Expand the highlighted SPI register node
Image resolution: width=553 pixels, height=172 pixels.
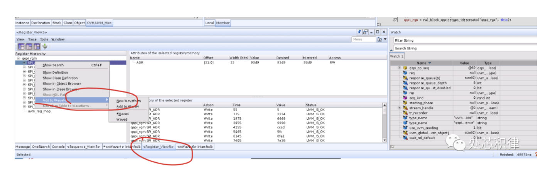[x=24, y=62]
